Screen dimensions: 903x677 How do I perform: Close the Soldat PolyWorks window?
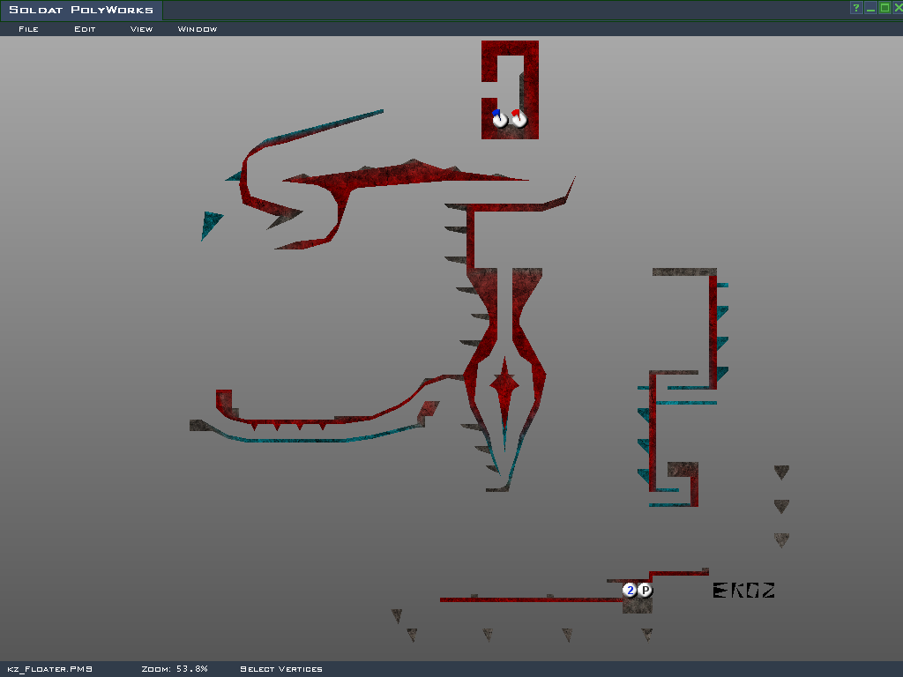coord(898,8)
